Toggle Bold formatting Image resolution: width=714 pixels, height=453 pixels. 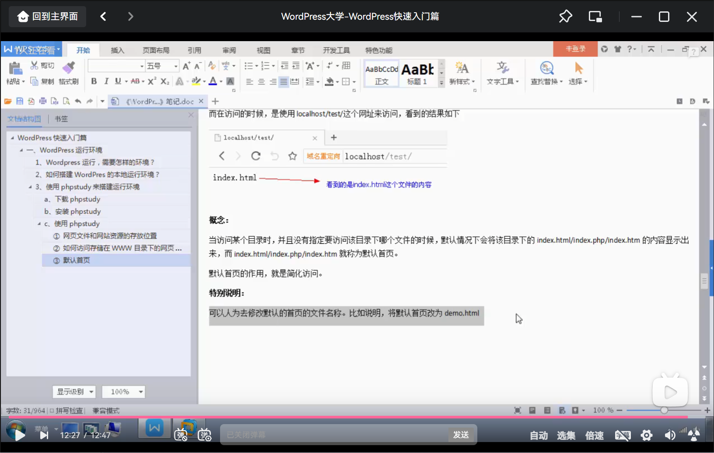click(x=94, y=81)
